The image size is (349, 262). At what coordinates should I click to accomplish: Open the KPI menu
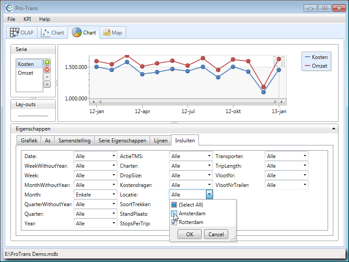tap(27, 19)
